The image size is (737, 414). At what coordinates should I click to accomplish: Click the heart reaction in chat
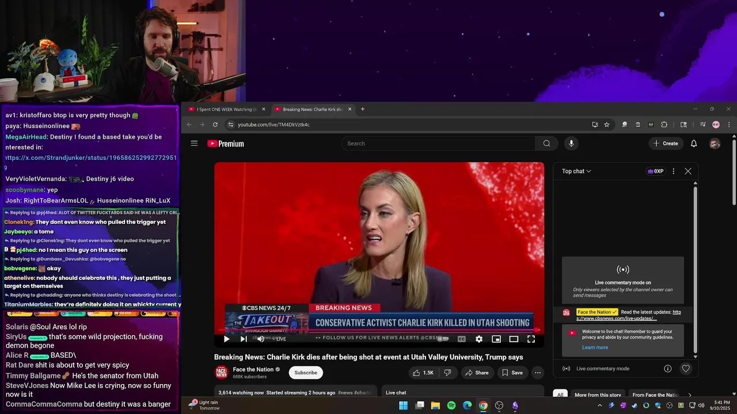pyautogui.click(x=686, y=369)
